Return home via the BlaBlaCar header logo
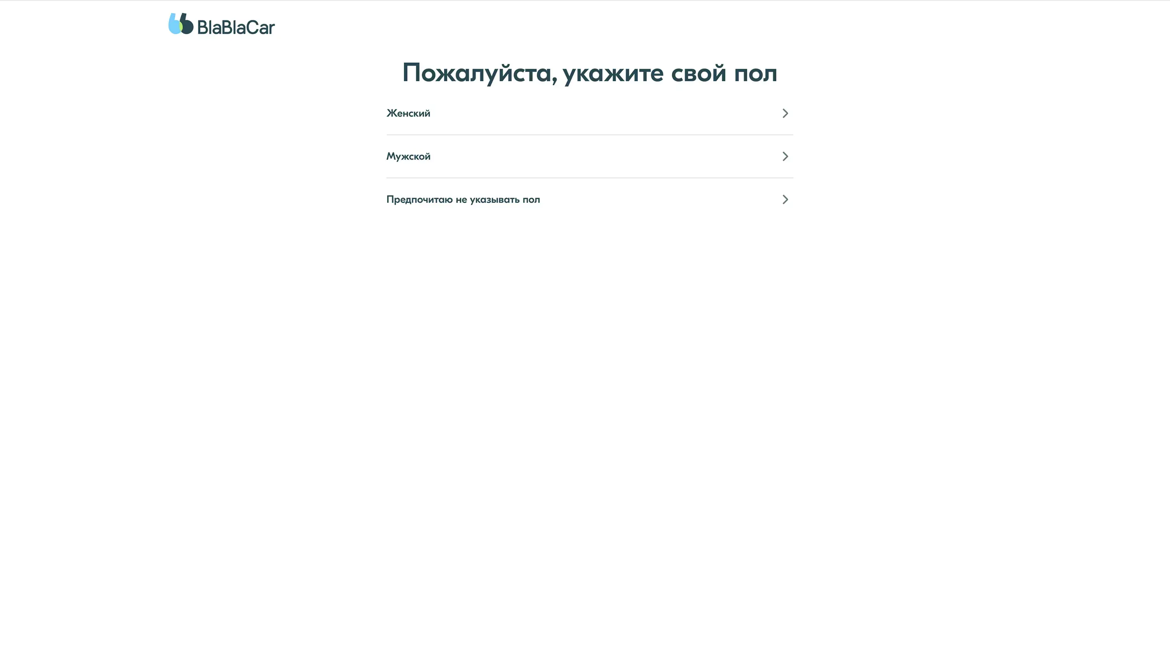Viewport: 1170px width, 658px height. coord(221,24)
